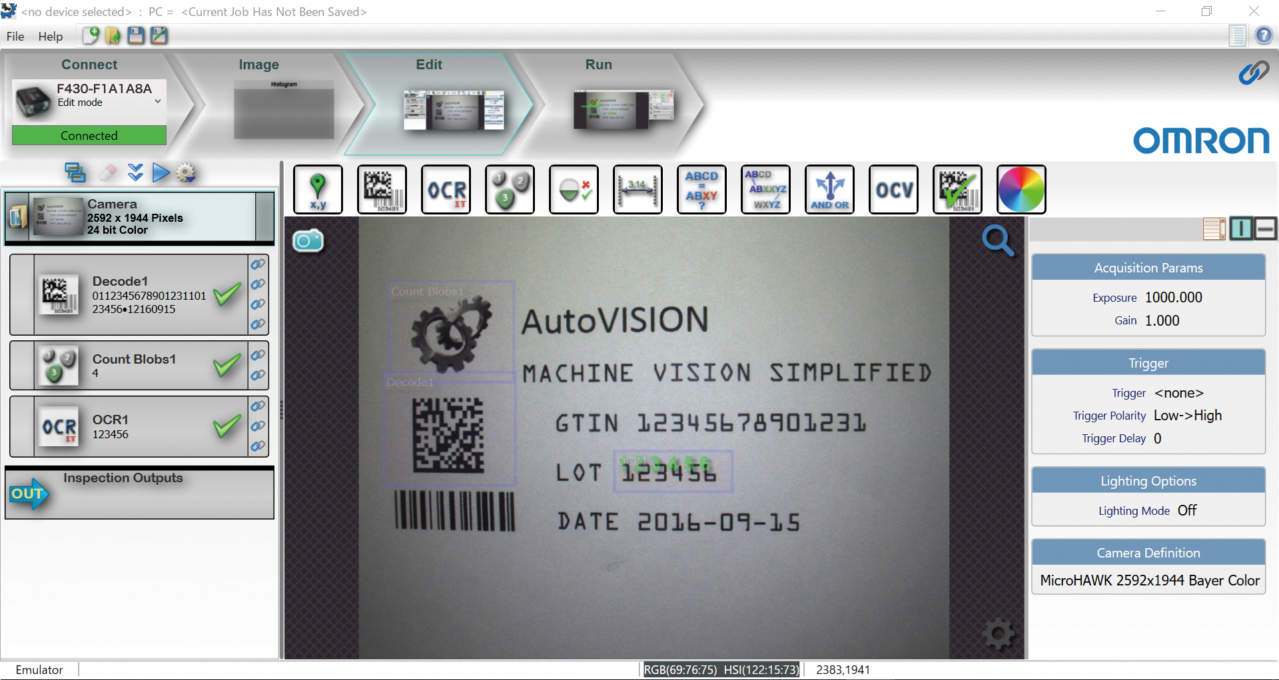The image size is (1279, 680).
Task: Select the OCV verification tool
Action: pyautogui.click(x=893, y=190)
